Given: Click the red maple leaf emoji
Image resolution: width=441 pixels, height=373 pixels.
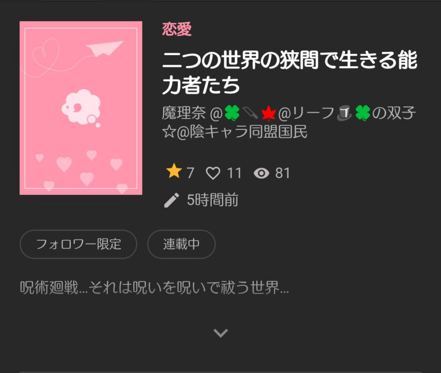Looking at the screenshot, I should [x=268, y=113].
